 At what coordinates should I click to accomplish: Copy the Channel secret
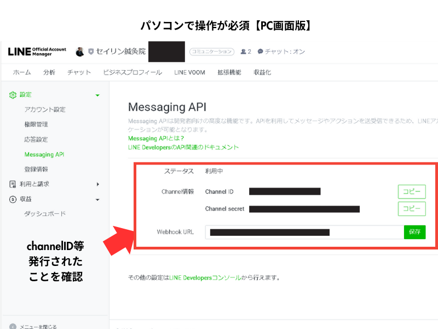[x=411, y=209]
